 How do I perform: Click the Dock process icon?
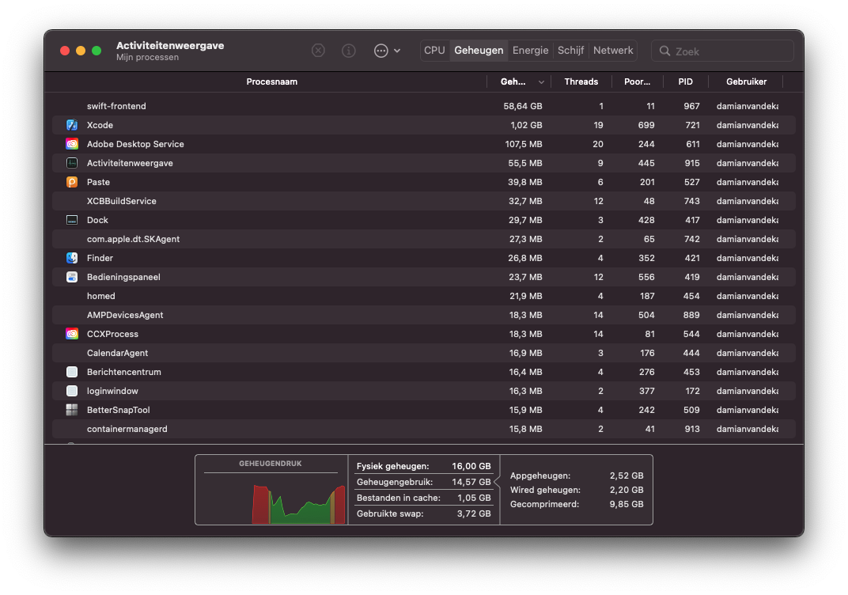72,220
